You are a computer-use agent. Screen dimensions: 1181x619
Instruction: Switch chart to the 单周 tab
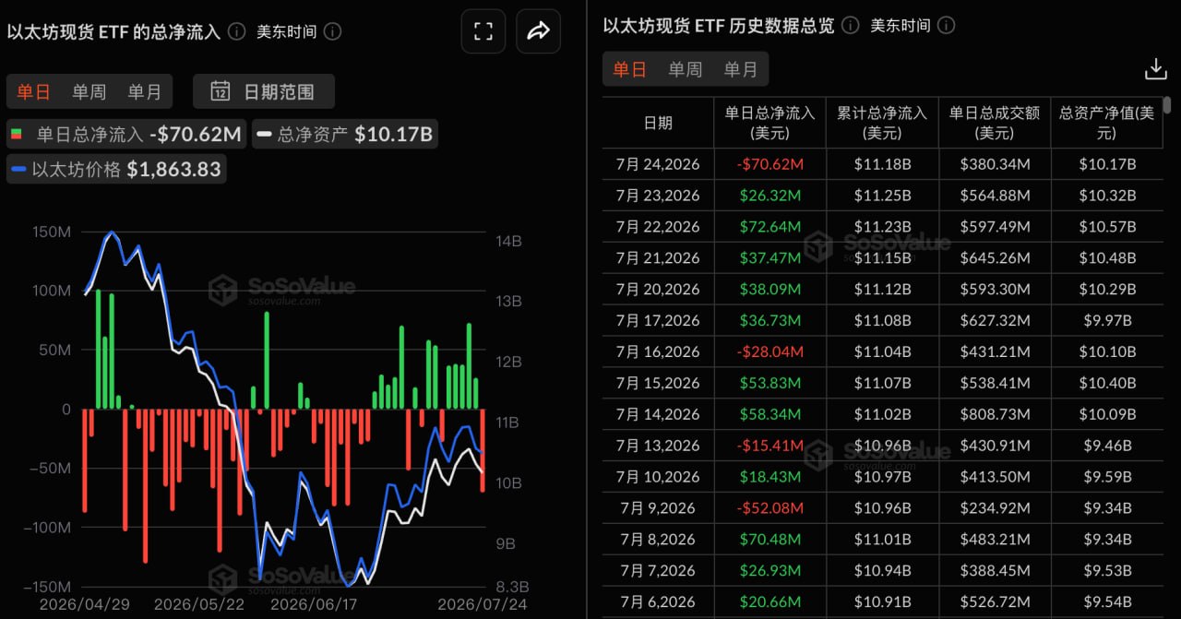89,91
